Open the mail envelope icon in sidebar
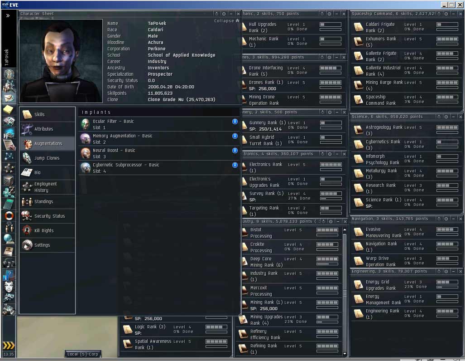 [9, 98]
